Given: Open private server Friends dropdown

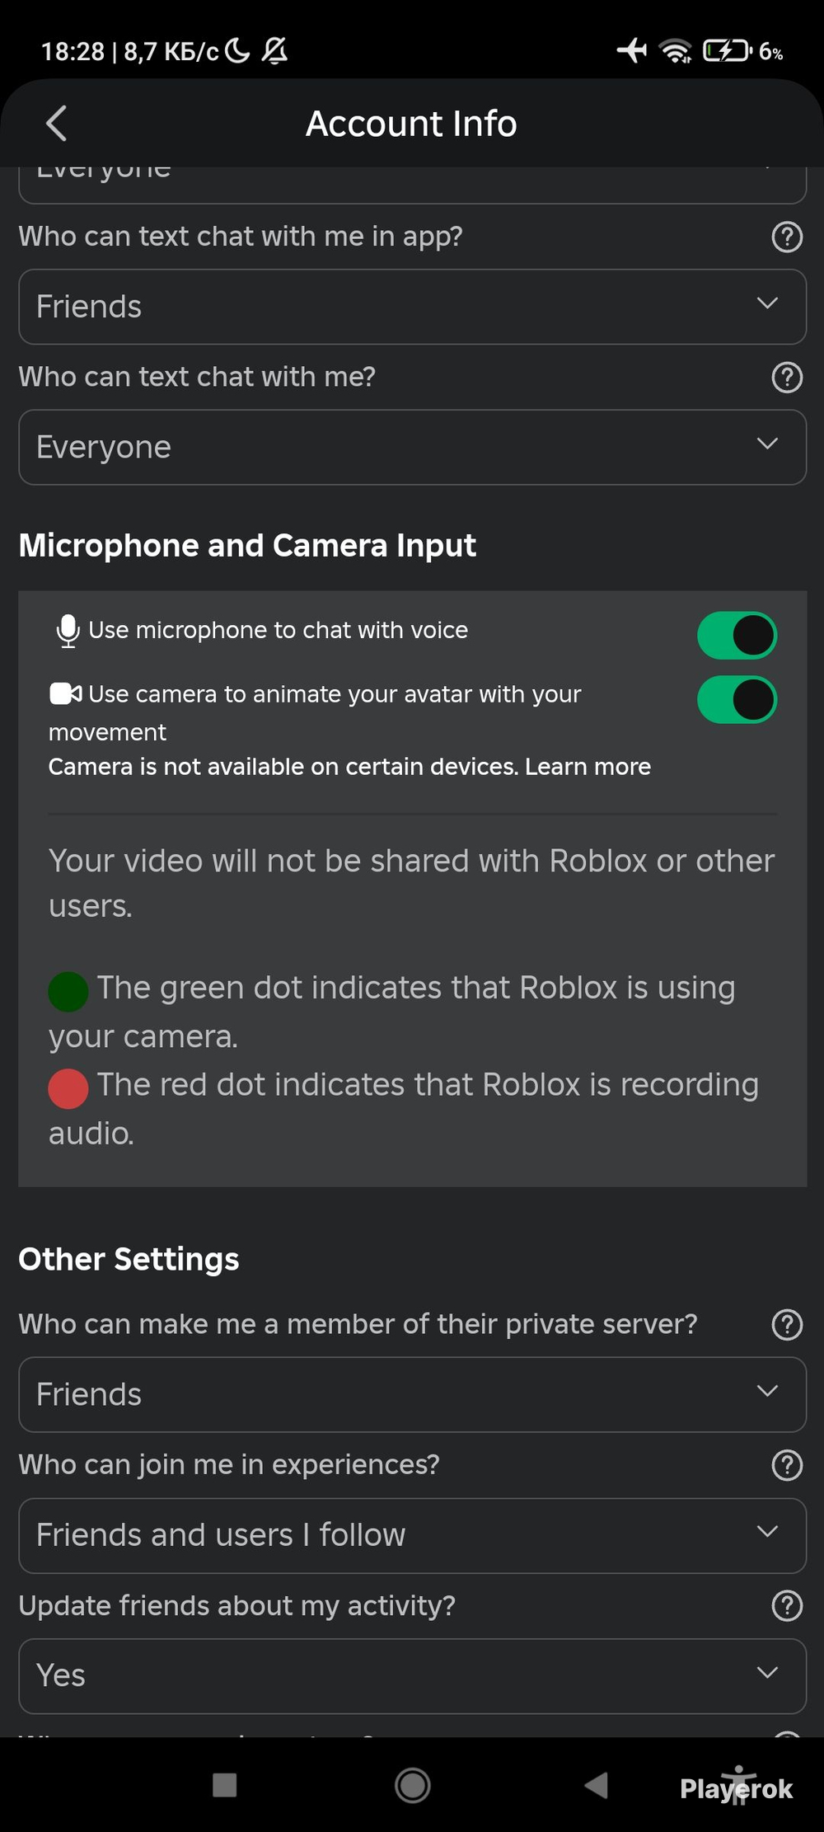Looking at the screenshot, I should tap(412, 1394).
